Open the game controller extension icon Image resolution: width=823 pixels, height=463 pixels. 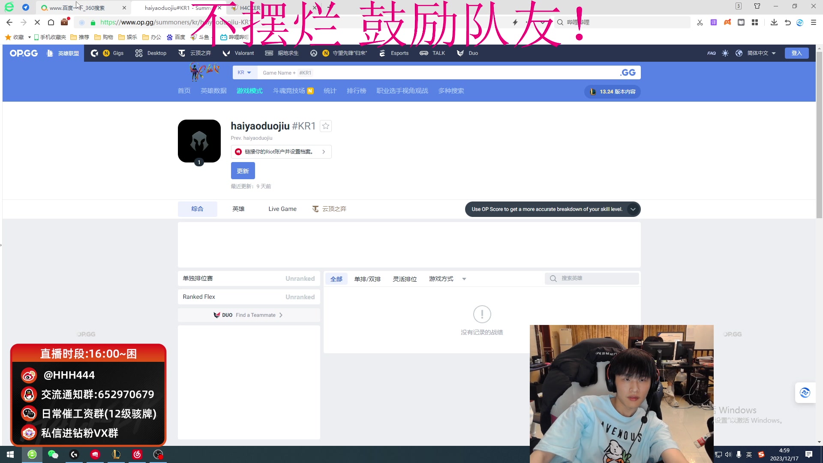[x=727, y=22]
